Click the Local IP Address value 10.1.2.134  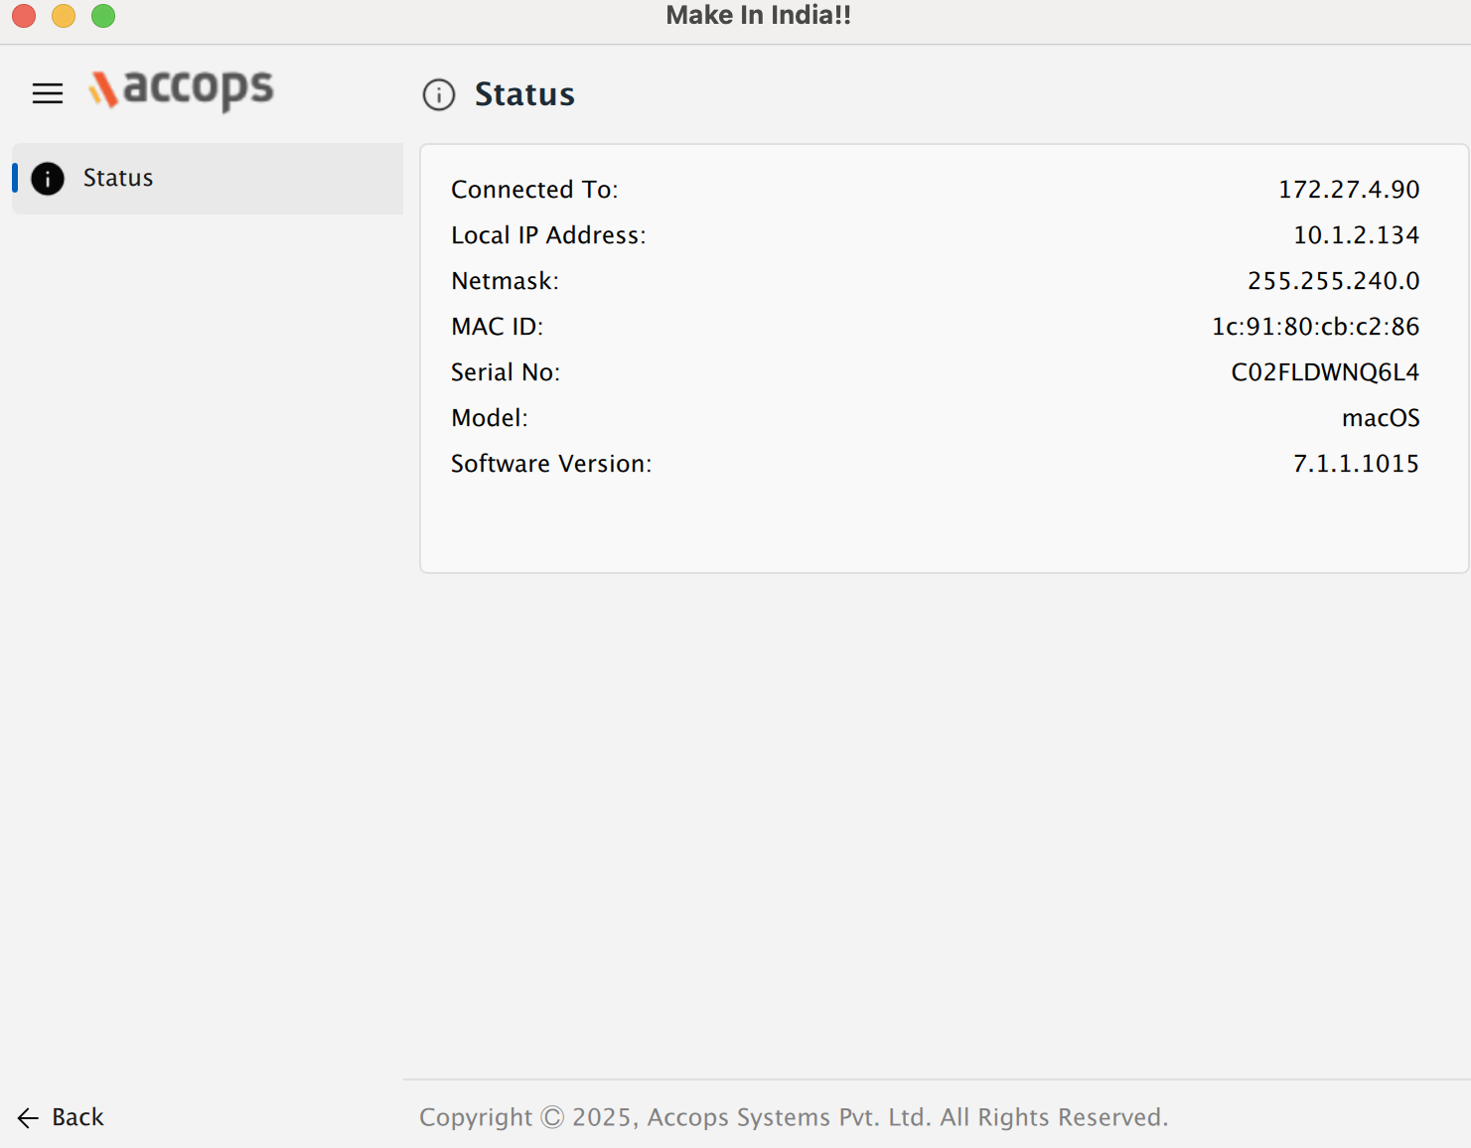click(1356, 235)
